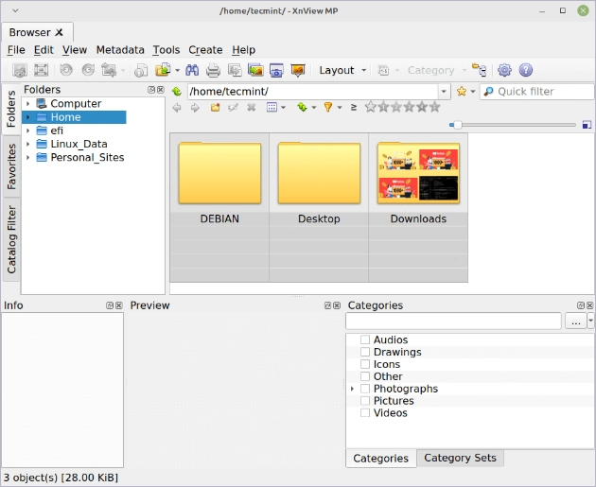This screenshot has height=487, width=596.
Task: Click the Delete X icon
Action: point(252,108)
